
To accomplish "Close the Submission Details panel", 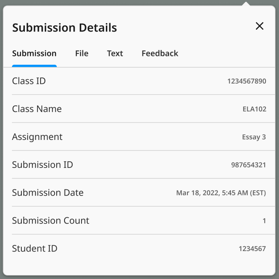I will (259, 26).
